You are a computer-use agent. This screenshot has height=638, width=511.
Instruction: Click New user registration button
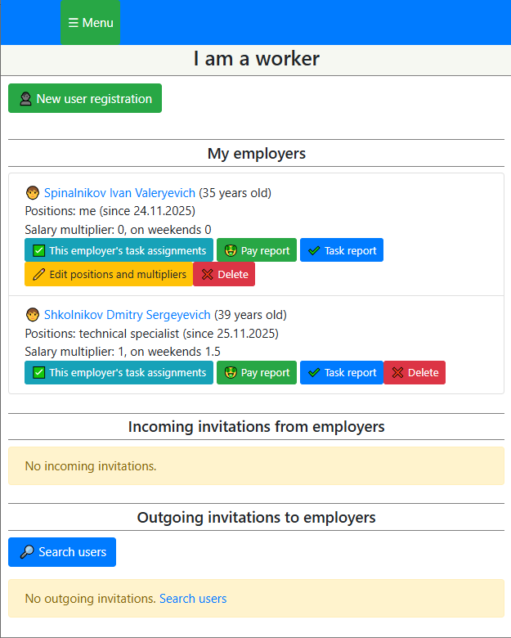click(x=85, y=98)
